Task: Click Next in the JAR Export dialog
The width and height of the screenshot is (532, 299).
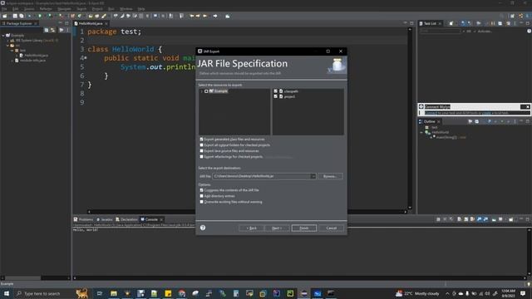Action: (x=277, y=228)
